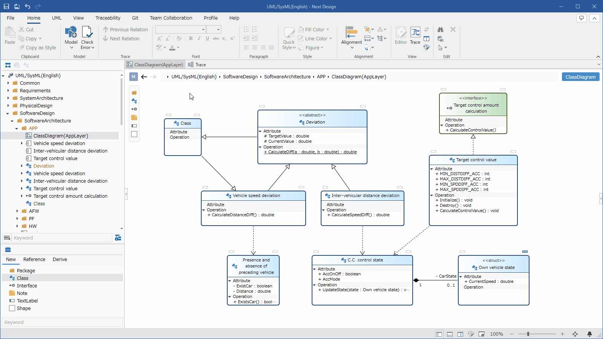Switch to the Trace document tab
Image resolution: width=603 pixels, height=339 pixels.
point(197,65)
